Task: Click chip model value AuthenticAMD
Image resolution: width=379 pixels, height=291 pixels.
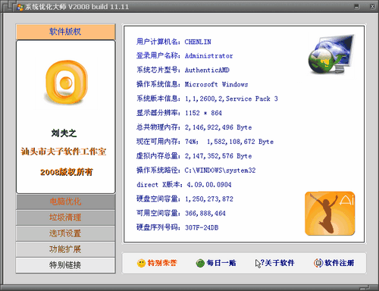Action: coord(207,70)
